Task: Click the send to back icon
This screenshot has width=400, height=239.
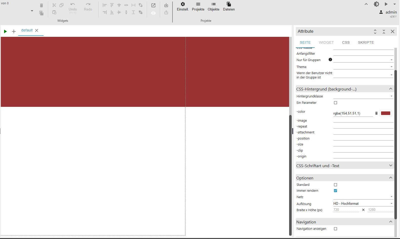Action: click(x=141, y=12)
